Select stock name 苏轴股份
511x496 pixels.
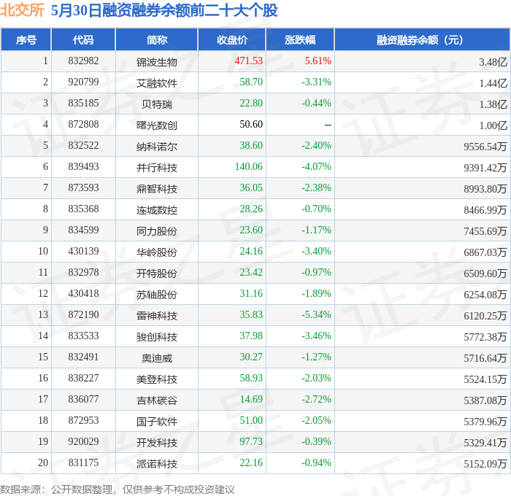[157, 295]
